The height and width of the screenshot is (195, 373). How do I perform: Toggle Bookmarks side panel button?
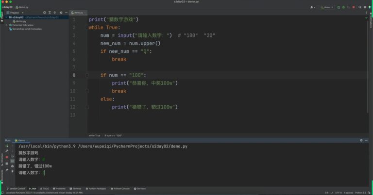coord(2,176)
